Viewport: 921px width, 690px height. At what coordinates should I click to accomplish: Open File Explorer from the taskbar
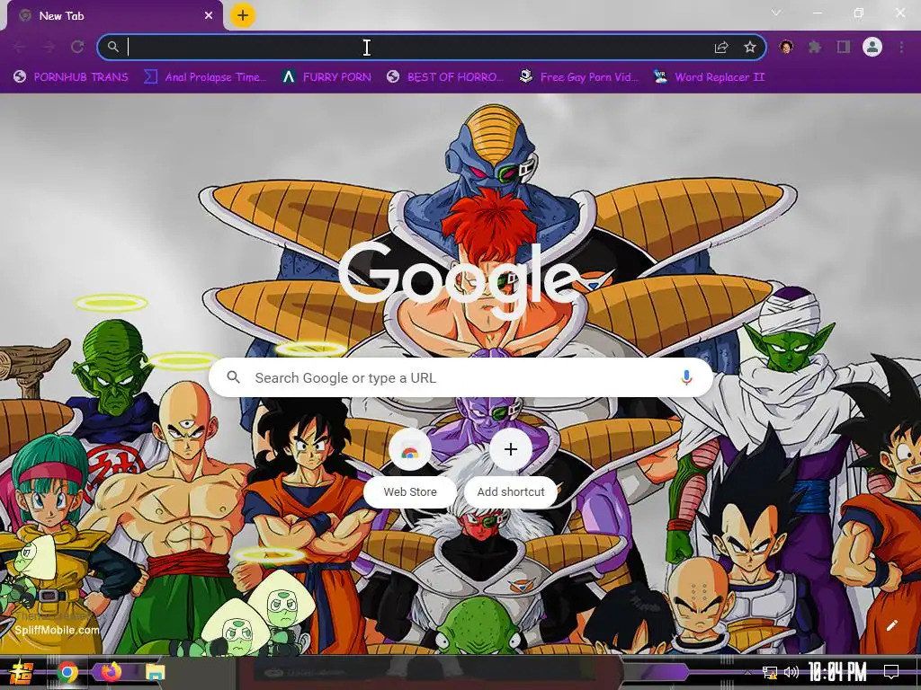click(x=155, y=672)
